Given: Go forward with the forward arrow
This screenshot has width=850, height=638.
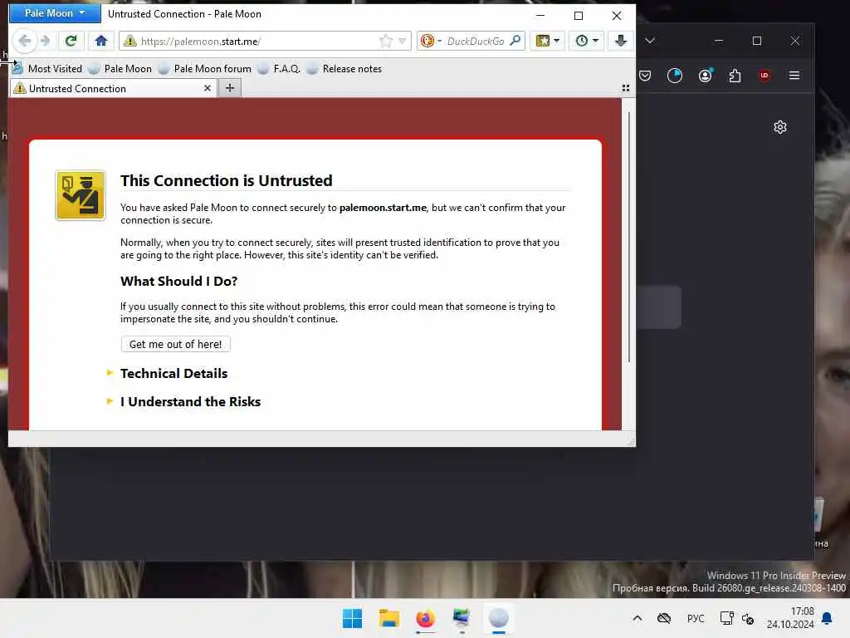Looking at the screenshot, I should coord(46,41).
